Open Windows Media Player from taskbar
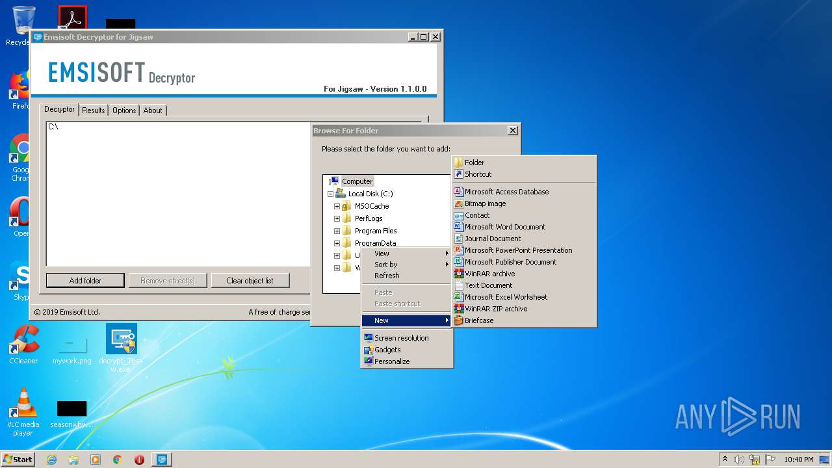The height and width of the screenshot is (468, 832). [96, 460]
